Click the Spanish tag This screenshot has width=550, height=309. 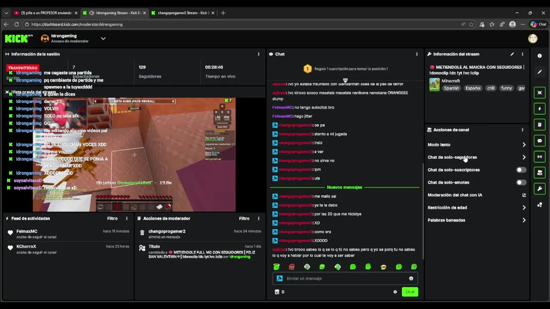451,88
